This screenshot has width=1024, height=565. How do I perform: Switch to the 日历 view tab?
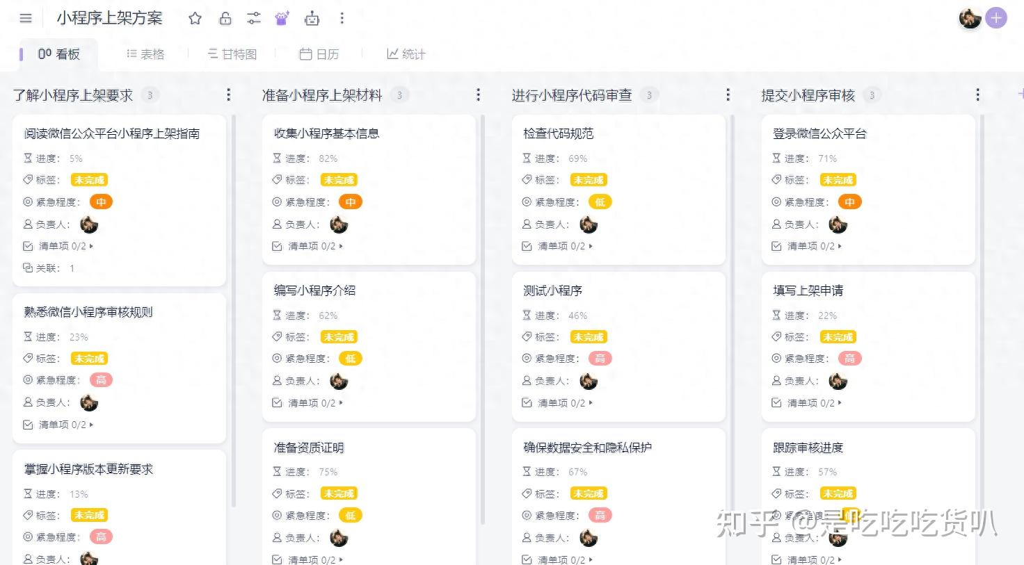pos(319,54)
